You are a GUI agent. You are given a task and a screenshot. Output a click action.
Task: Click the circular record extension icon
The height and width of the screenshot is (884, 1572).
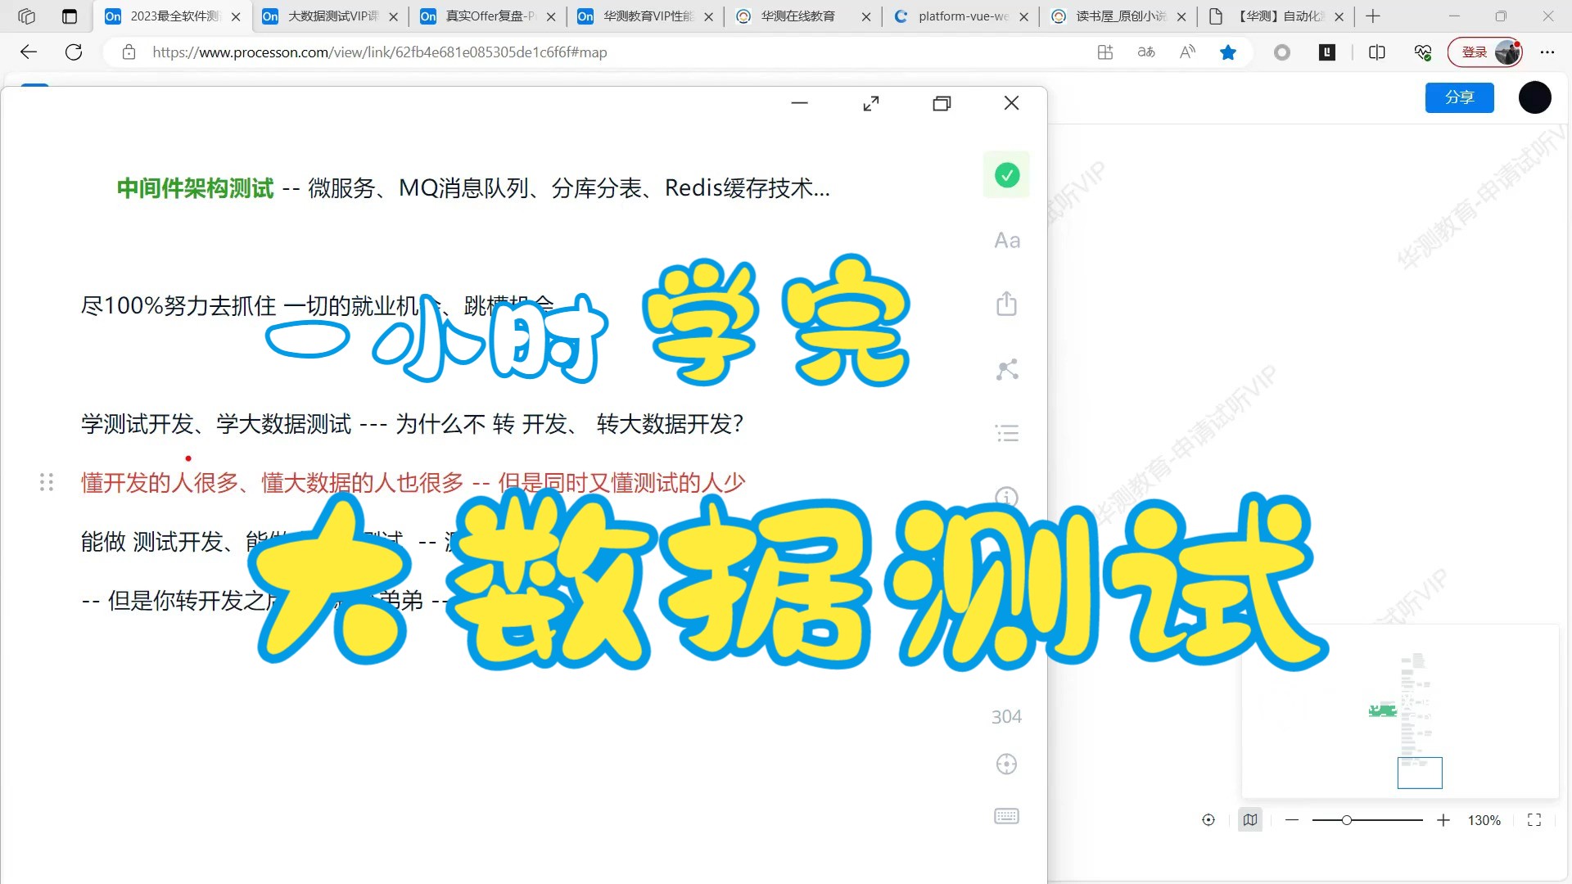[1282, 52]
